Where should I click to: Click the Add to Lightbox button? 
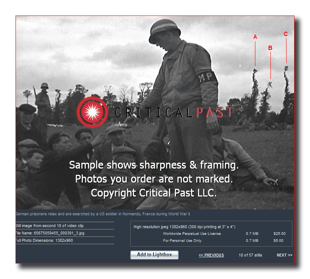154,255
